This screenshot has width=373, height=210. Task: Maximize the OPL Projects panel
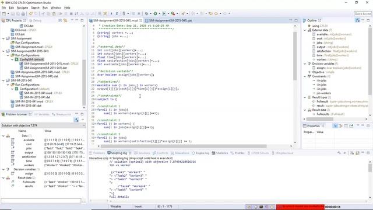click(82, 20)
